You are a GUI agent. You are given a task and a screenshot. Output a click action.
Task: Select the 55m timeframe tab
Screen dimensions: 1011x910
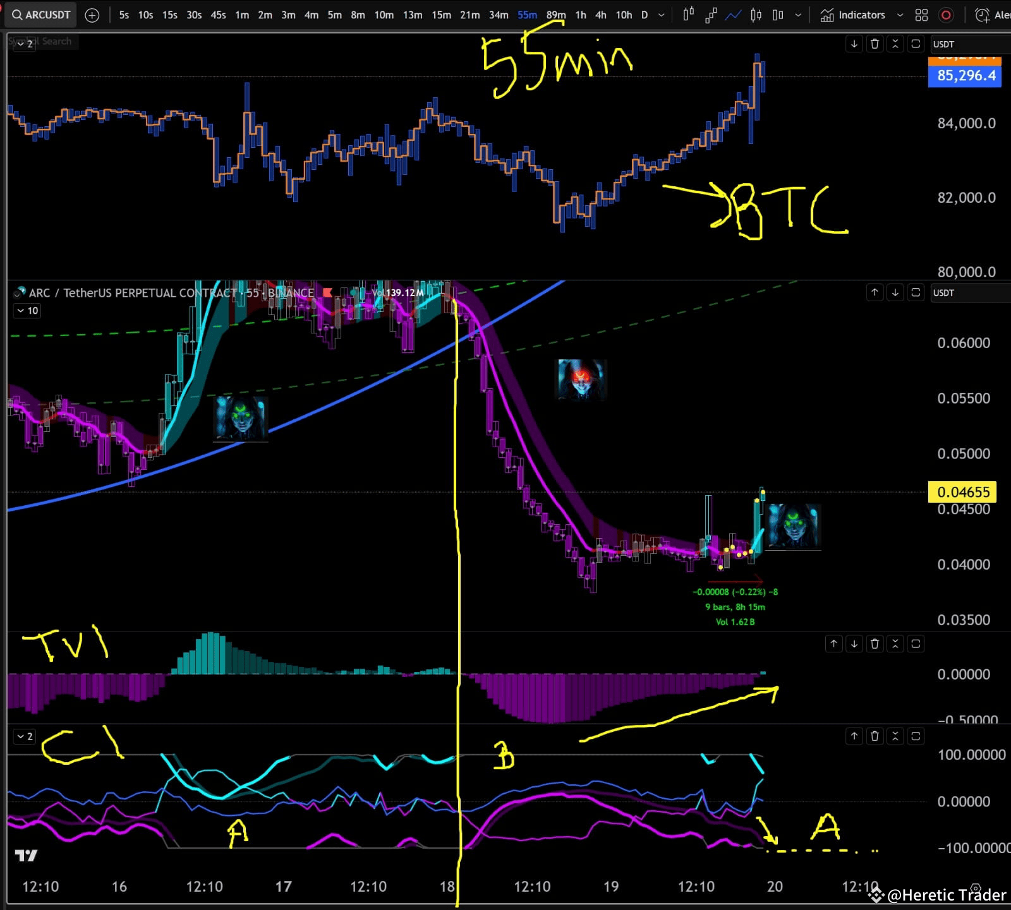pos(526,15)
